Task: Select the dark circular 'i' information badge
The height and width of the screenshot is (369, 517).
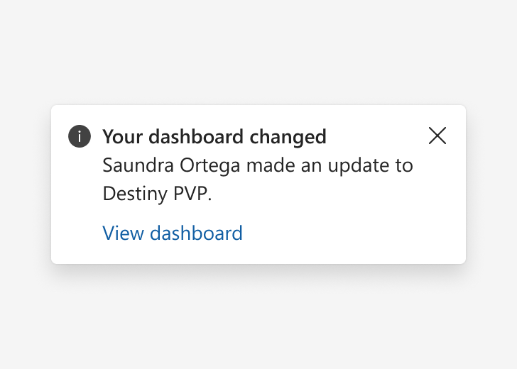Action: coord(80,136)
